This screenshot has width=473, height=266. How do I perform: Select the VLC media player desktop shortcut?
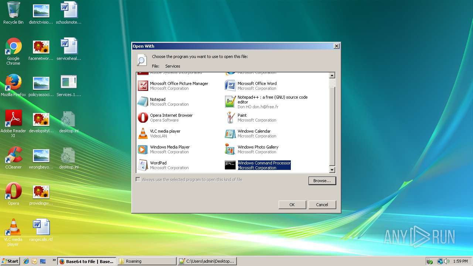(x=13, y=232)
